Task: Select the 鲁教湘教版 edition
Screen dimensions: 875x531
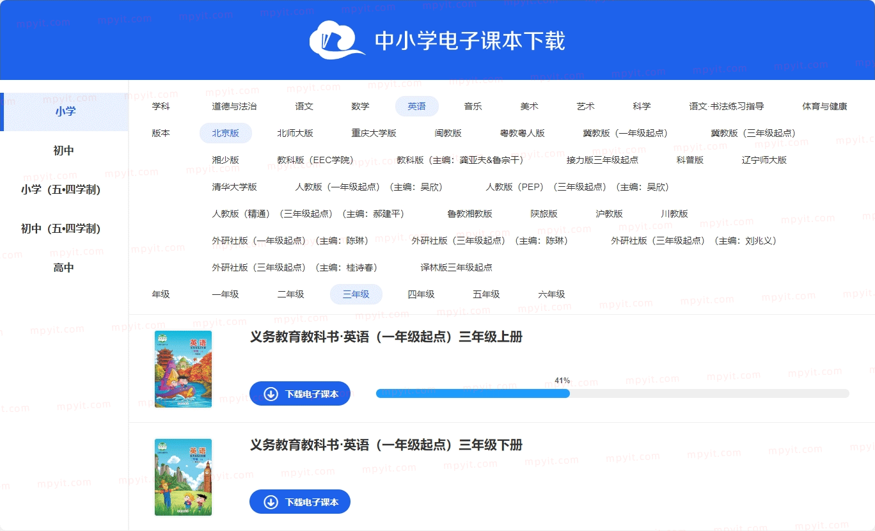Action: coord(470,214)
